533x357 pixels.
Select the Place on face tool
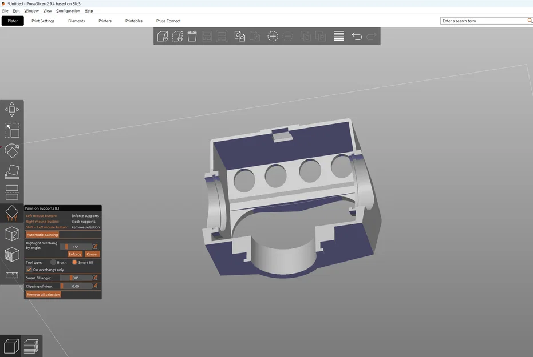pos(12,171)
